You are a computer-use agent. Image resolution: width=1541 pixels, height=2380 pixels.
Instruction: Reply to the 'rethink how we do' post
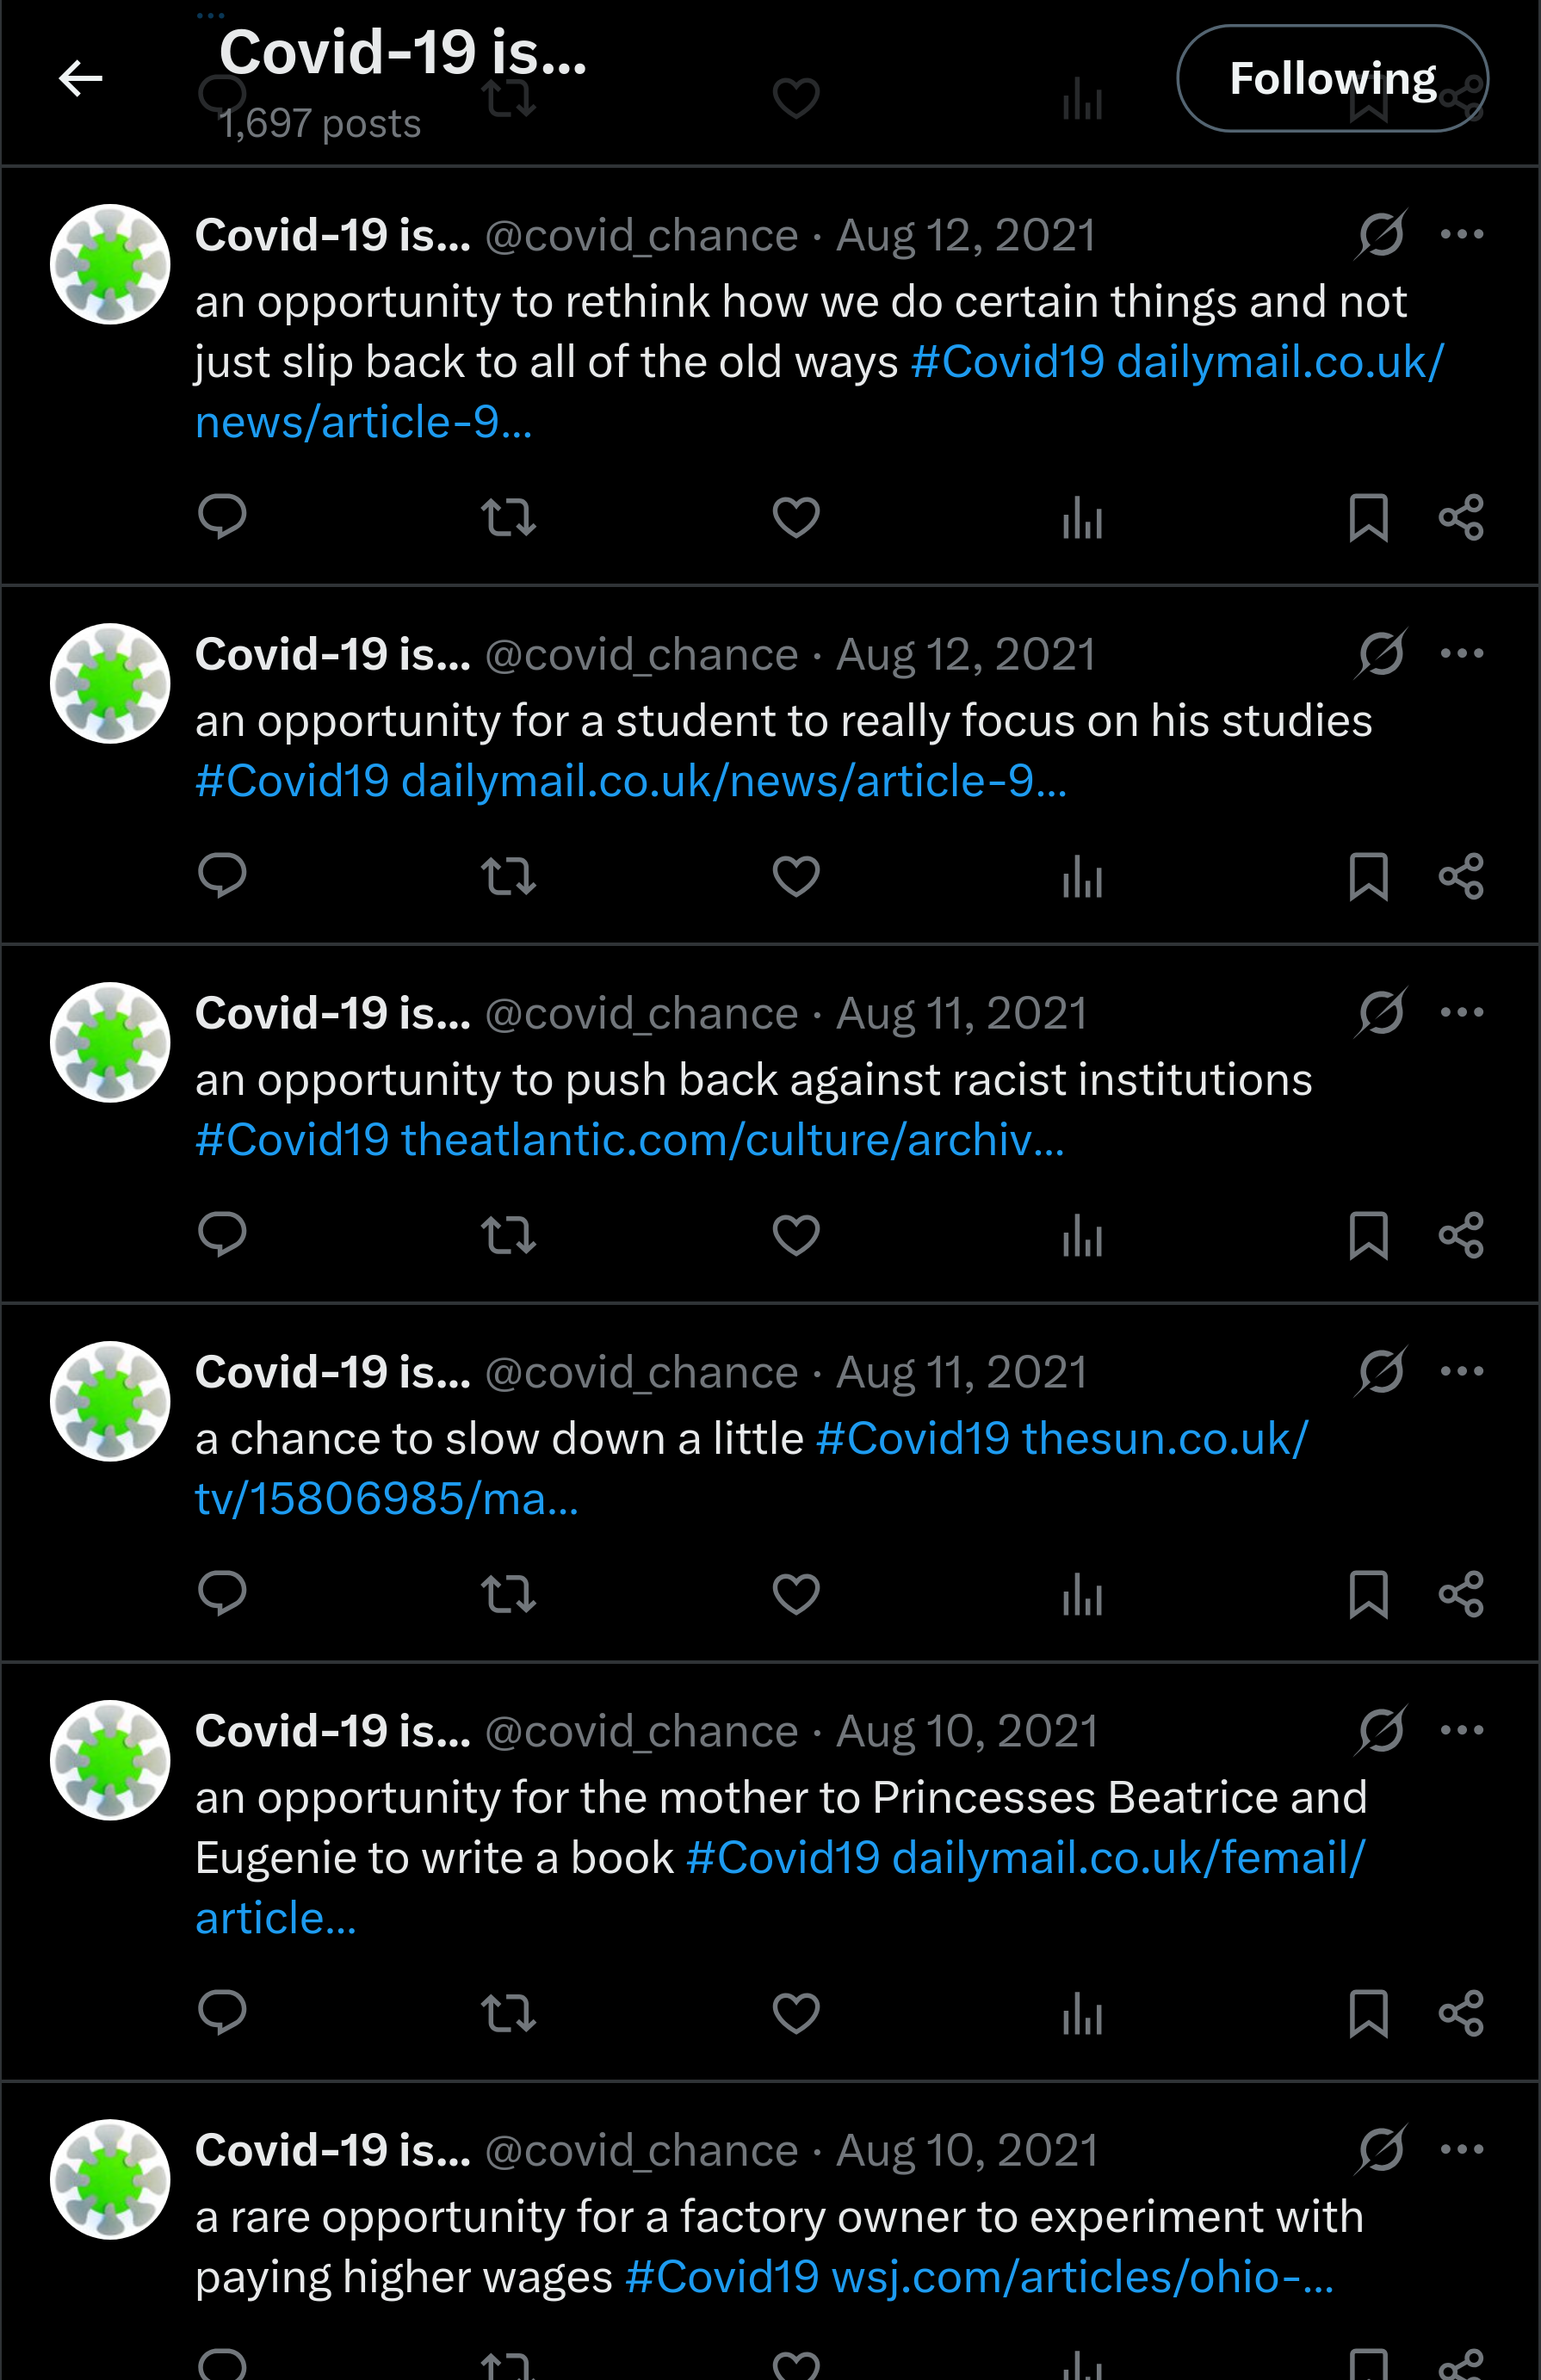click(x=222, y=517)
